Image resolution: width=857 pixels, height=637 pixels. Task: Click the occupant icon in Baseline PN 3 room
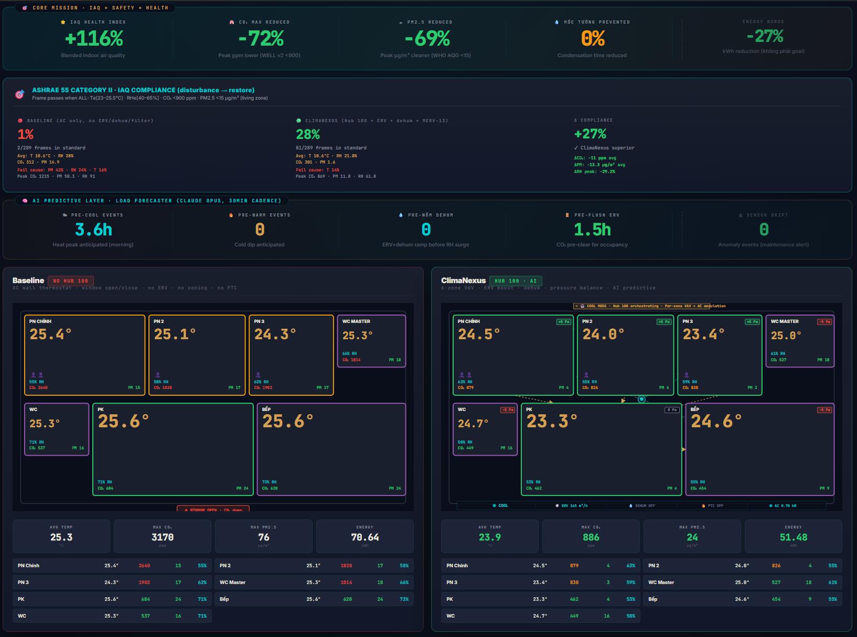tap(258, 375)
